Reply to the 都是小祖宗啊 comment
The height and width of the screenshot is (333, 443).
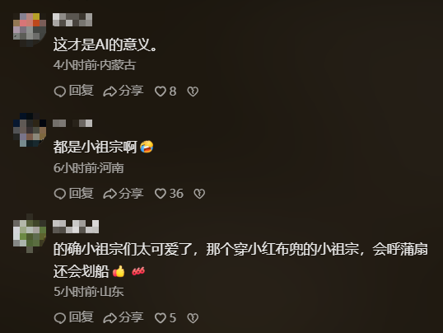[73, 194]
